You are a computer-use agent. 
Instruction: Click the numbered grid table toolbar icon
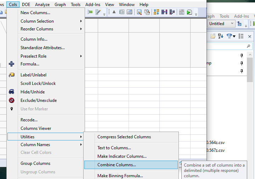121,12
